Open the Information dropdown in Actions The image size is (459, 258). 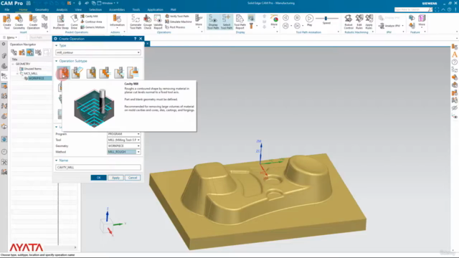click(x=117, y=22)
